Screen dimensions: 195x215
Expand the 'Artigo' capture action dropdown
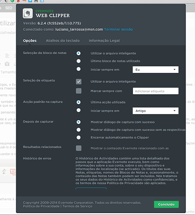[156, 111]
